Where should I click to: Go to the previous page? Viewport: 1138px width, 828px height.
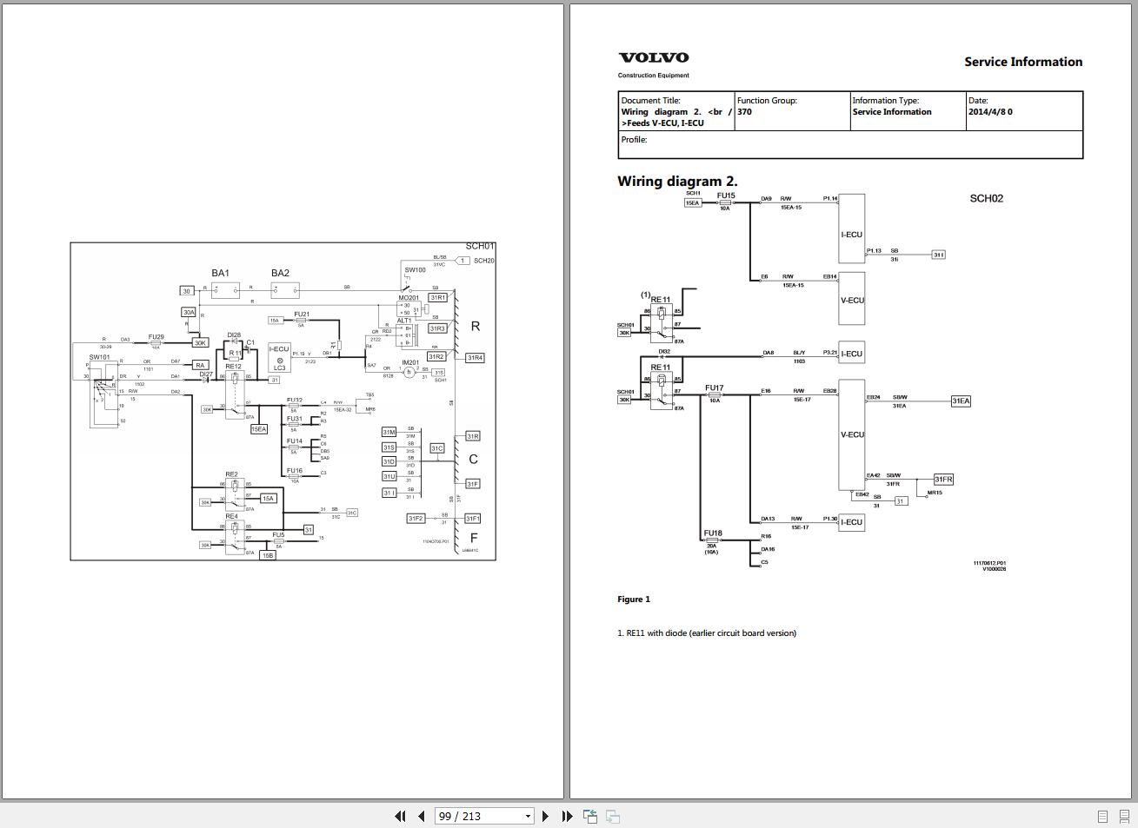422,816
